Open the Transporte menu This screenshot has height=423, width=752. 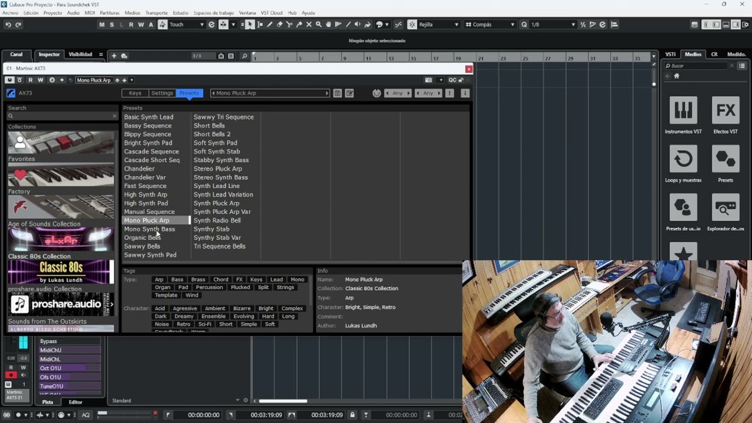[x=156, y=13]
